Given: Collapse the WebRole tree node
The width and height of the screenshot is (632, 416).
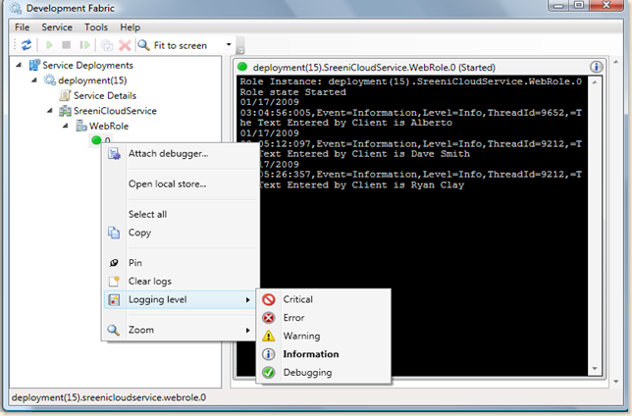Looking at the screenshot, I should [66, 126].
